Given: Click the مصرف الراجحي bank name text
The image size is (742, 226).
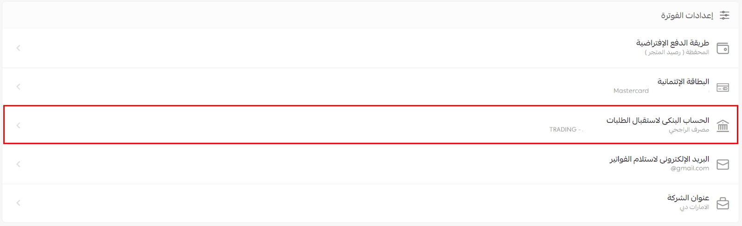Looking at the screenshot, I should click(x=689, y=130).
